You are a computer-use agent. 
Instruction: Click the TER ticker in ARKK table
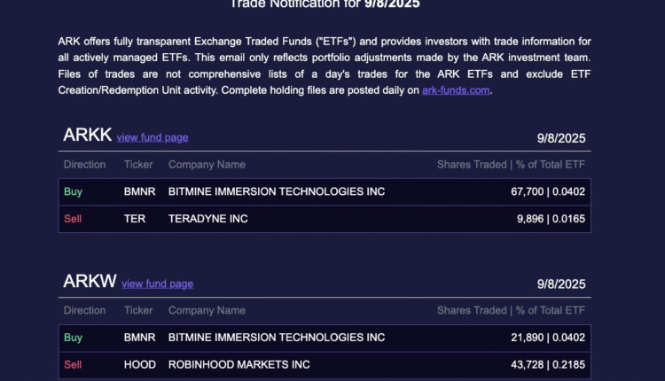pyautogui.click(x=134, y=218)
